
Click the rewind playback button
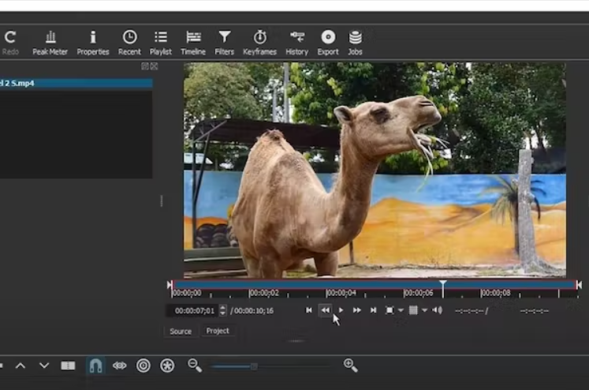(x=326, y=310)
